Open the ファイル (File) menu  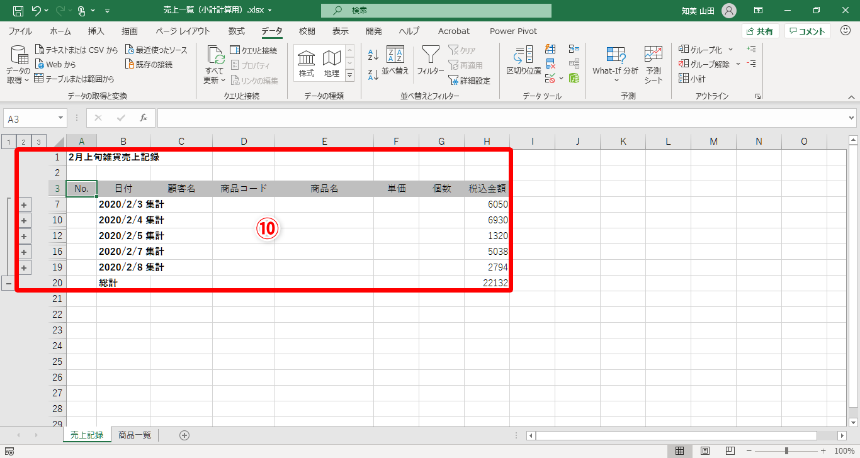(20, 31)
